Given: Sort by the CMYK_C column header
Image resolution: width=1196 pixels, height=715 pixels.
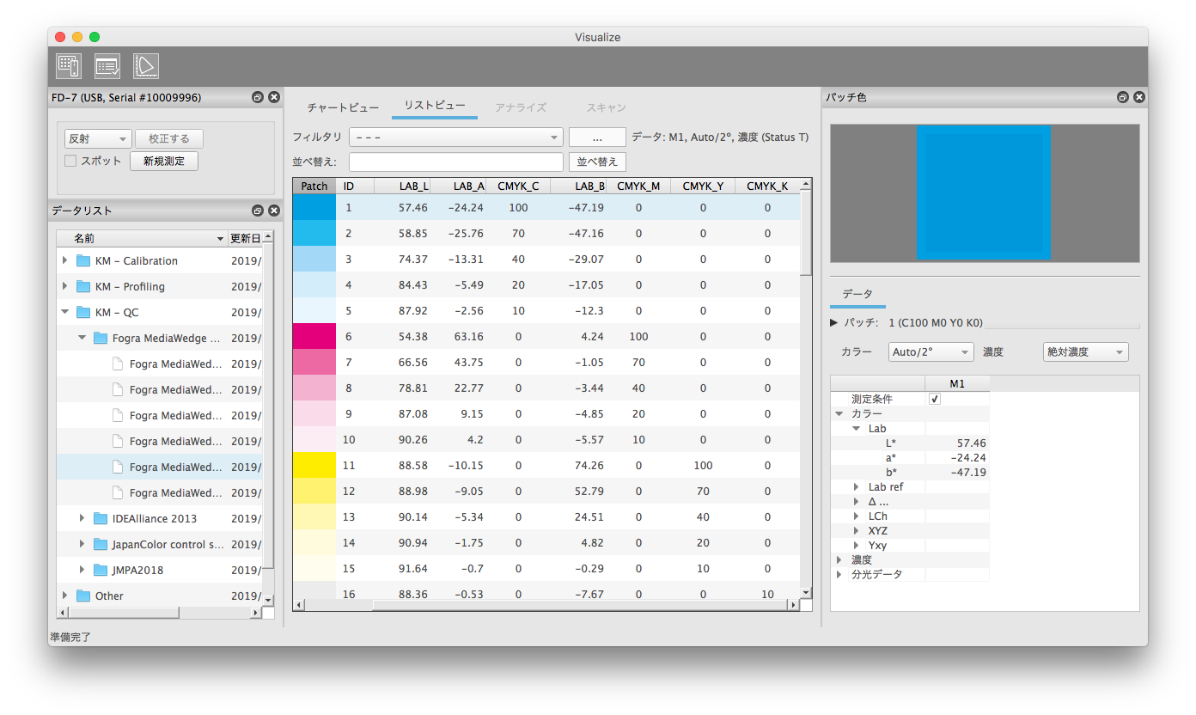Looking at the screenshot, I should [519, 186].
